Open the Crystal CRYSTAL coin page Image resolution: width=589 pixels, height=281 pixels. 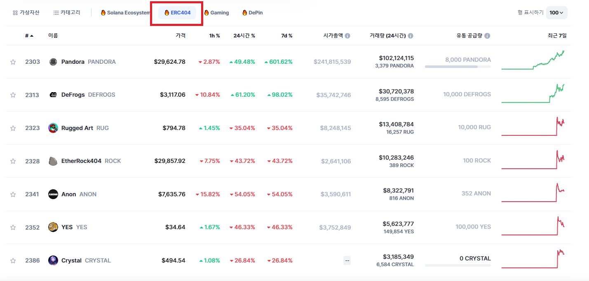(86, 260)
